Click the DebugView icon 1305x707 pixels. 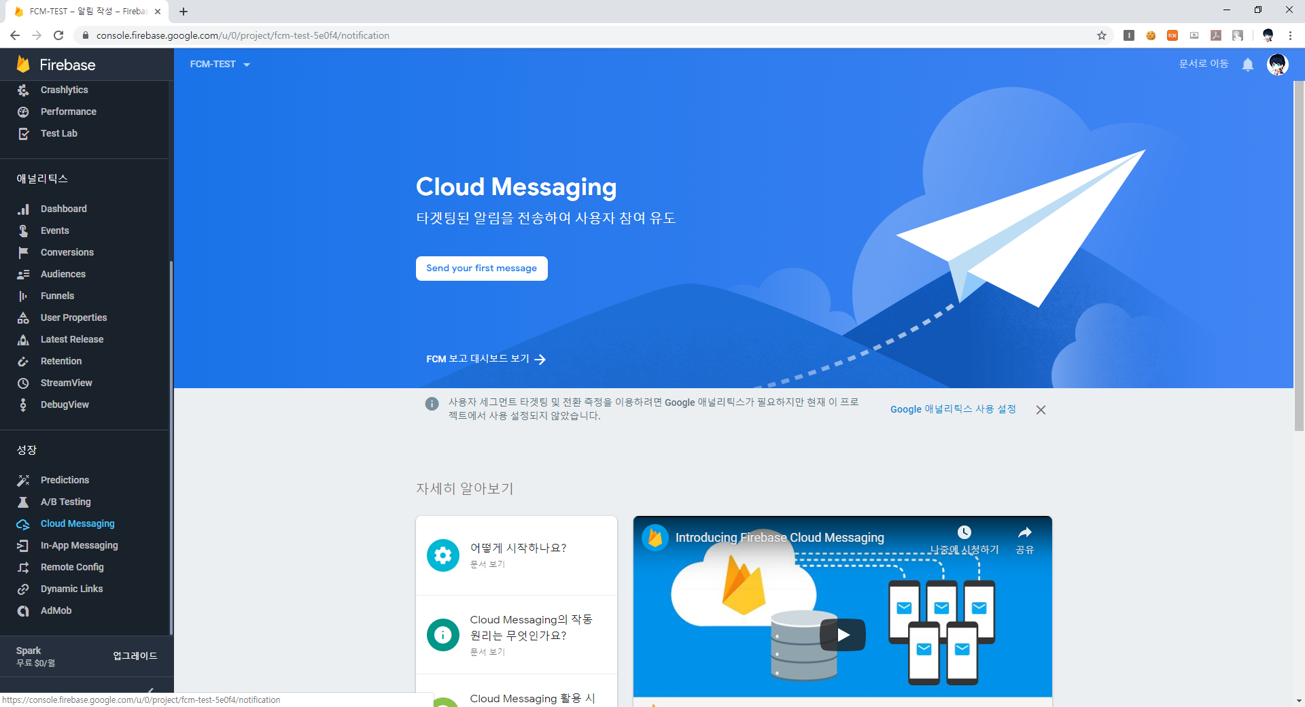23,404
